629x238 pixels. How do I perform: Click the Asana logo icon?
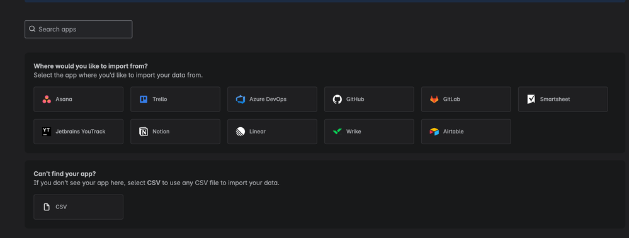tap(47, 99)
